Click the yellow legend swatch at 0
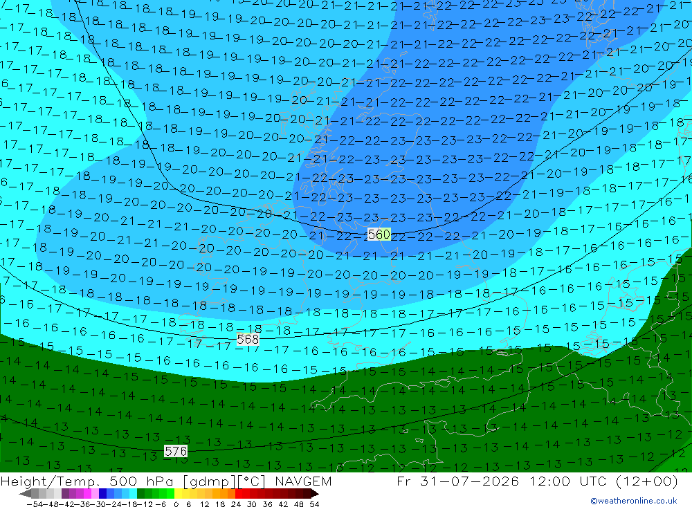692x507 pixels. click(178, 494)
